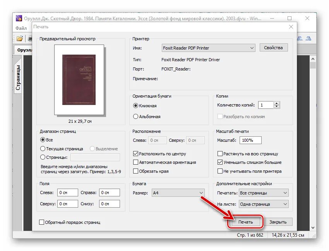Click the rotate right icon in main toolbar
Image resolution: width=329 pixels, height=251 pixels.
pyautogui.click(x=308, y=38)
